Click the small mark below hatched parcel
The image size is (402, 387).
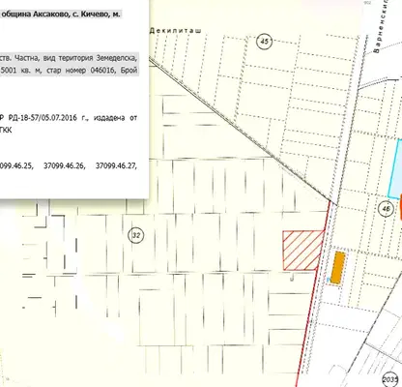(292, 278)
